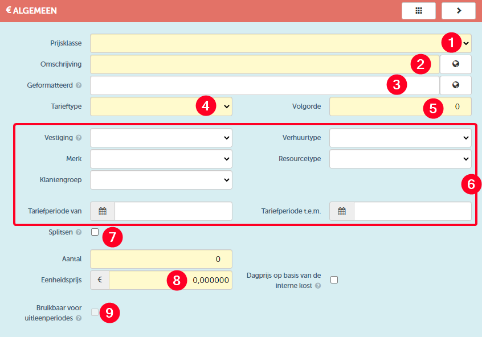Expand the Vestiging dropdown
The image size is (482, 337).
tap(161, 138)
